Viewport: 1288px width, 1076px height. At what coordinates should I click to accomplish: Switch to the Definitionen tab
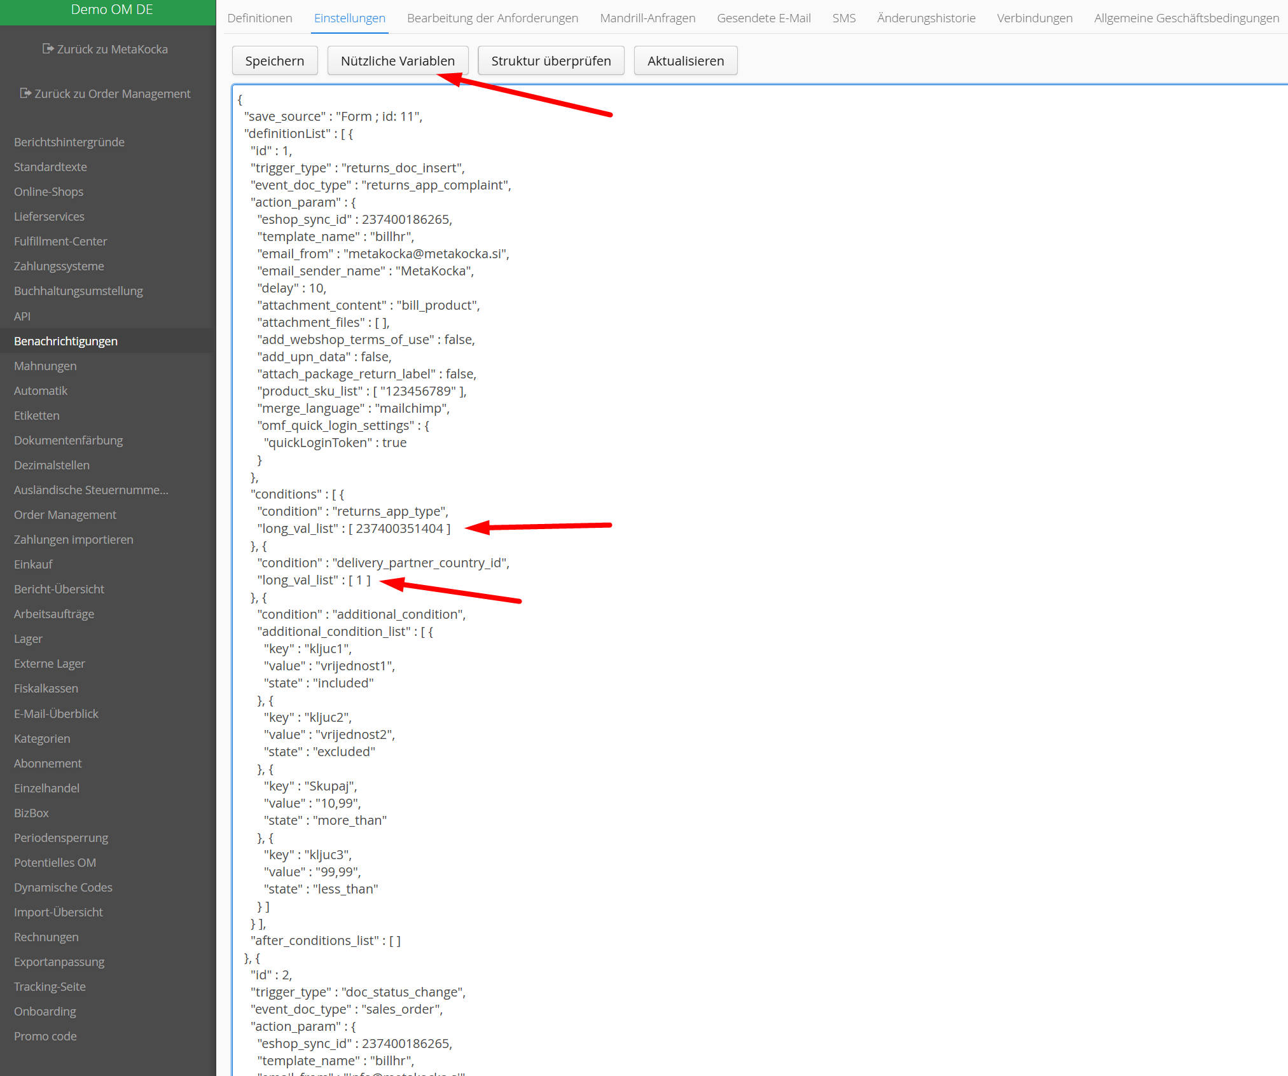pos(260,18)
